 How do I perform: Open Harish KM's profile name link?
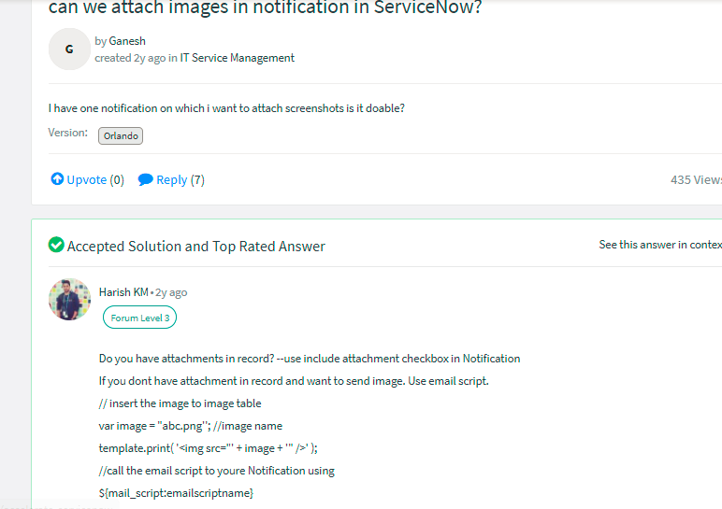coord(123,292)
